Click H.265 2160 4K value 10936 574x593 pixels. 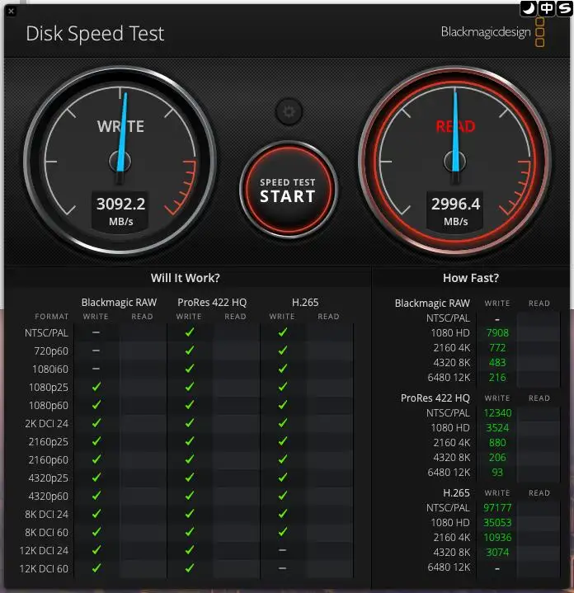pos(497,538)
